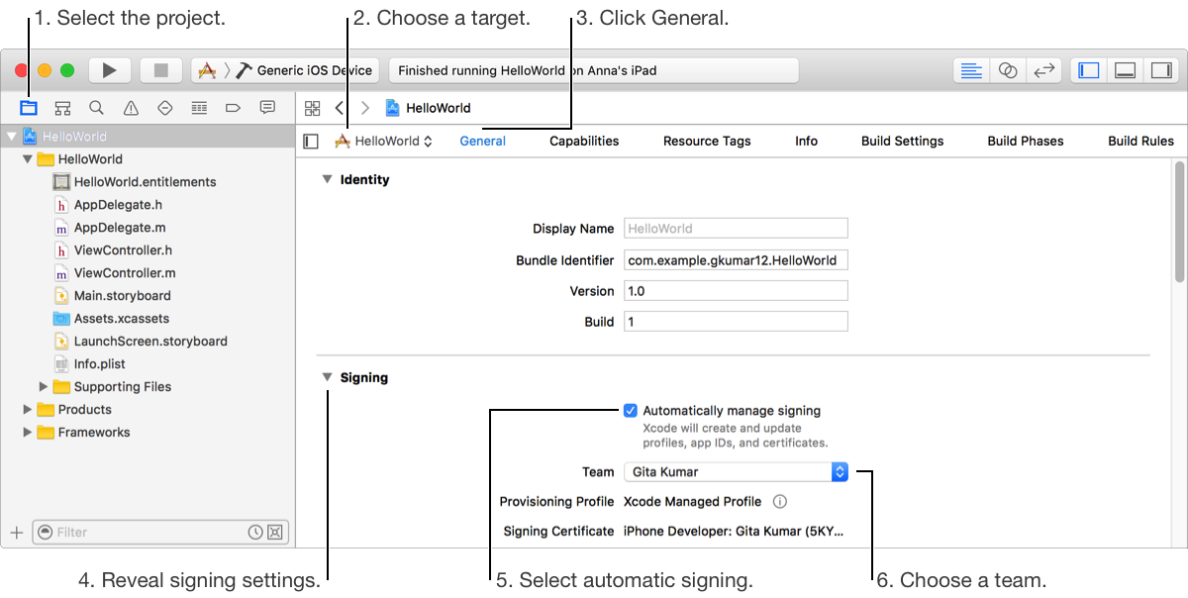Uncheck Automatically manage signing

click(x=631, y=411)
